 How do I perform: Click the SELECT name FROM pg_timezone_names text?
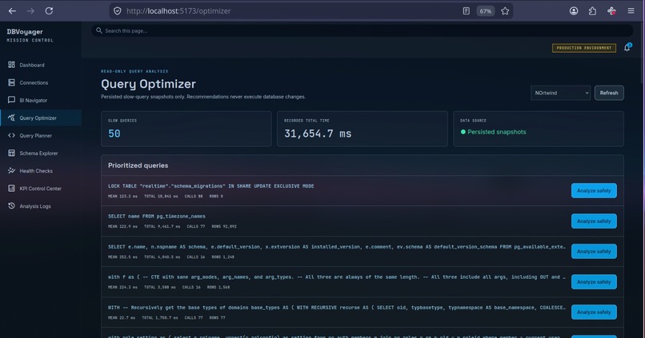pyautogui.click(x=156, y=217)
